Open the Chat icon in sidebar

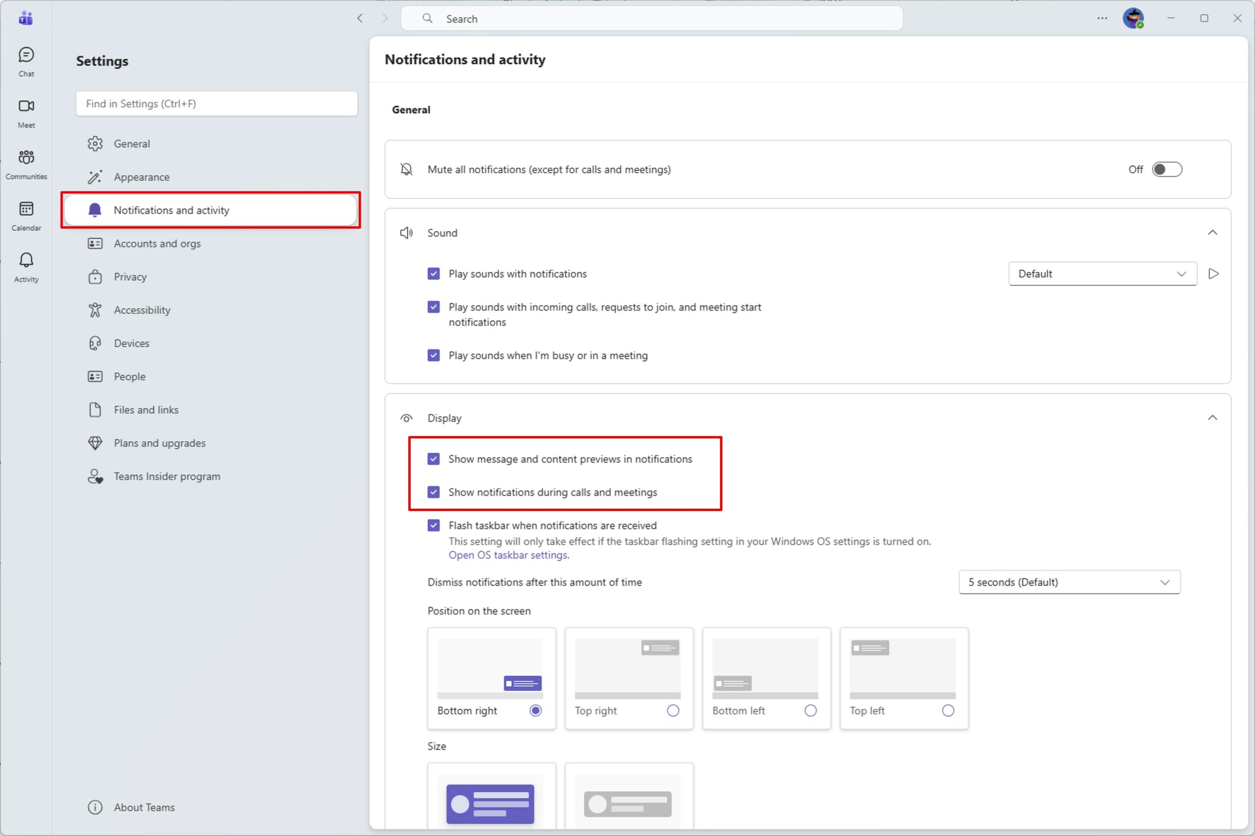[26, 61]
